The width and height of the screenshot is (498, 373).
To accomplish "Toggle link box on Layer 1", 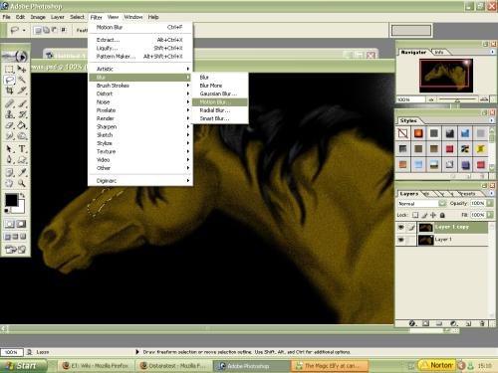I will (411, 240).
